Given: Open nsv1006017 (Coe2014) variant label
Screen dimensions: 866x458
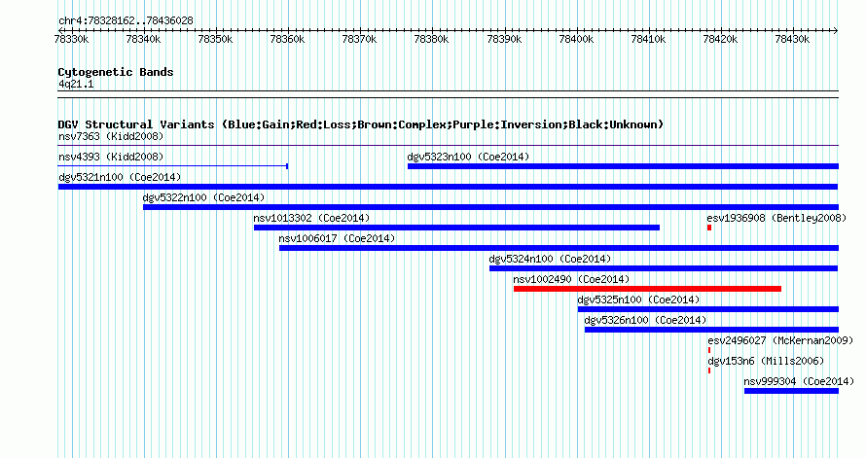Looking at the screenshot, I should 337,238.
